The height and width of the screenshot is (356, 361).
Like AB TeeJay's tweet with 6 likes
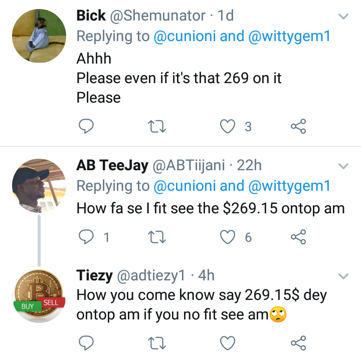point(229,237)
